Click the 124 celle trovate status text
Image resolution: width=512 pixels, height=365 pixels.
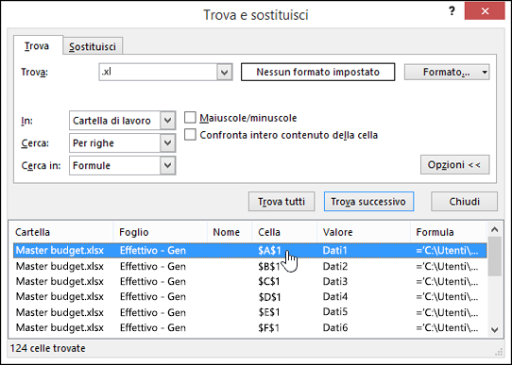click(47, 348)
